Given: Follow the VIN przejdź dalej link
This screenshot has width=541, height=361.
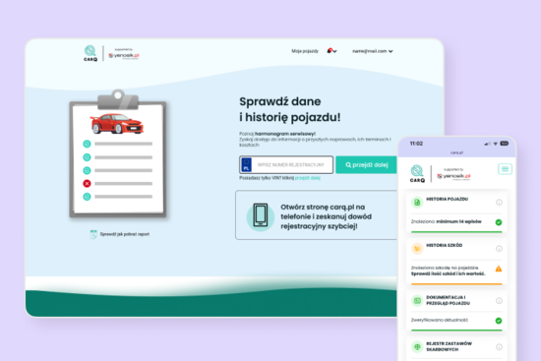Looking at the screenshot, I should (308, 178).
